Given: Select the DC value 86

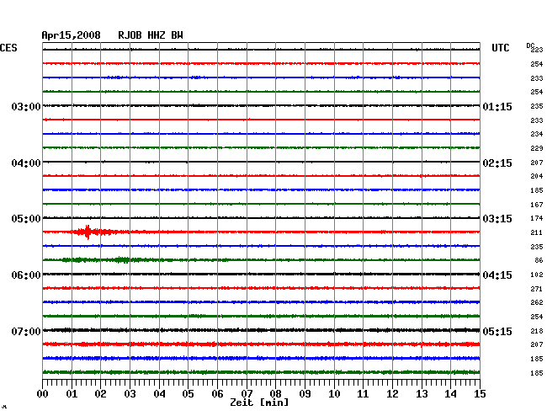Looking at the screenshot, I should 539,260.
